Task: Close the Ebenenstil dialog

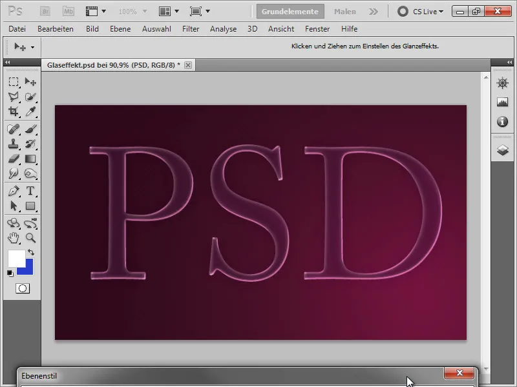Action: 459,373
